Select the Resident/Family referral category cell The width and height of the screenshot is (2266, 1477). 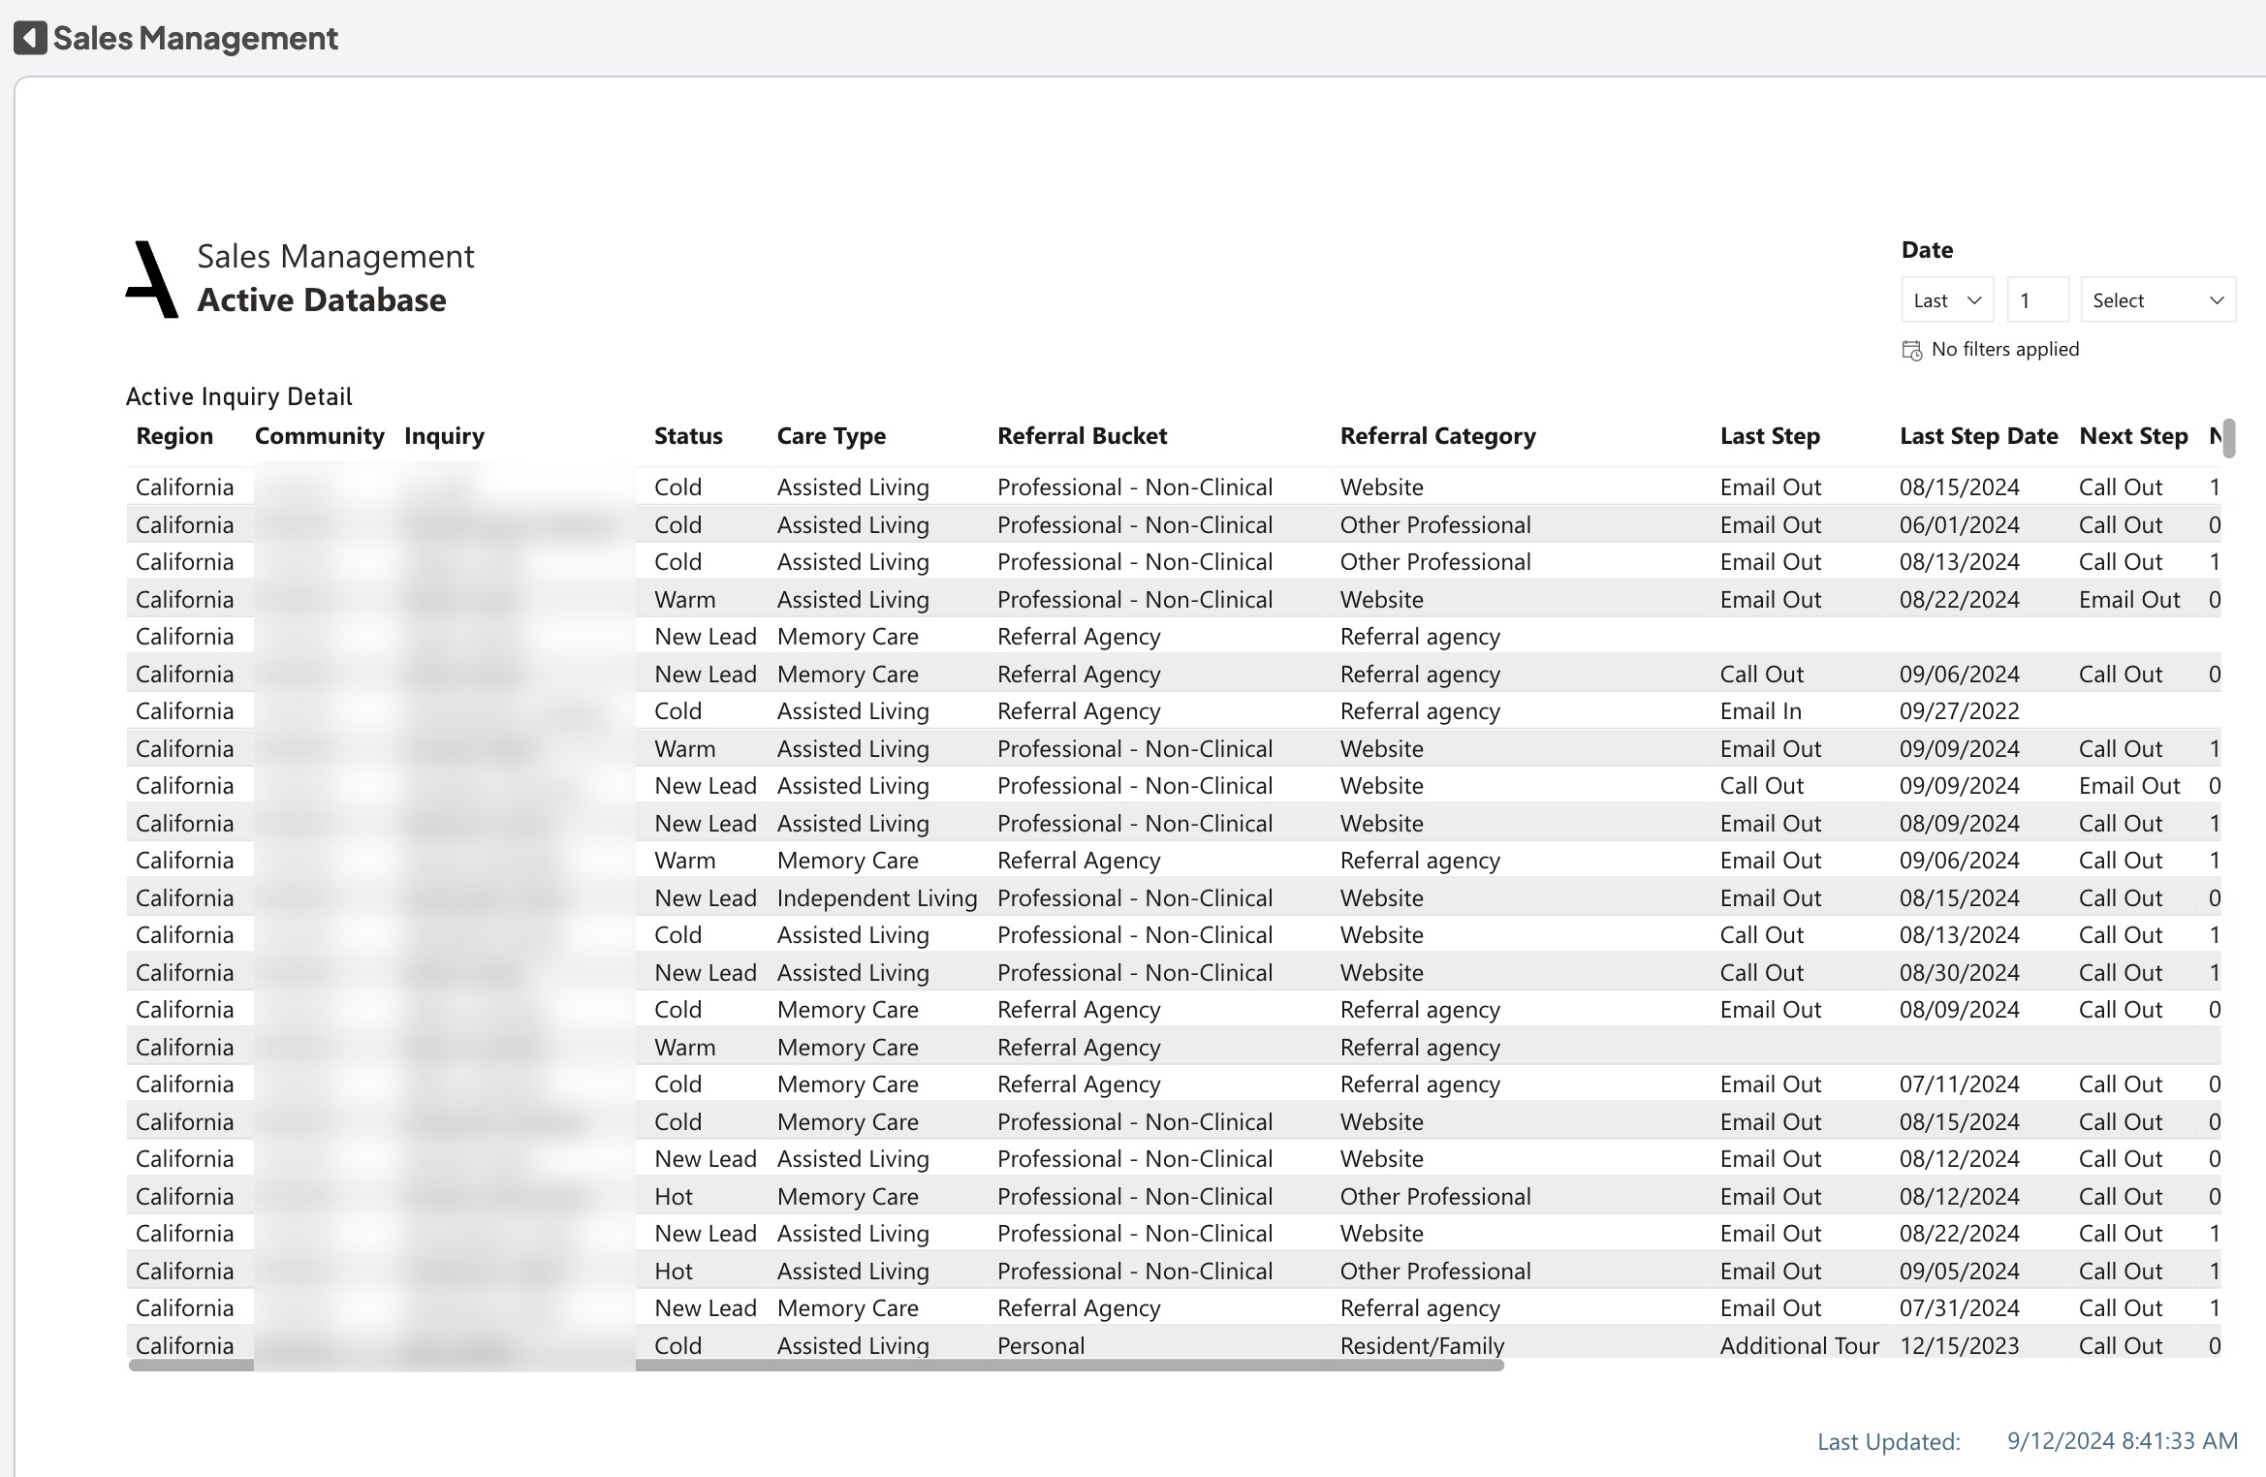pyautogui.click(x=1422, y=1345)
